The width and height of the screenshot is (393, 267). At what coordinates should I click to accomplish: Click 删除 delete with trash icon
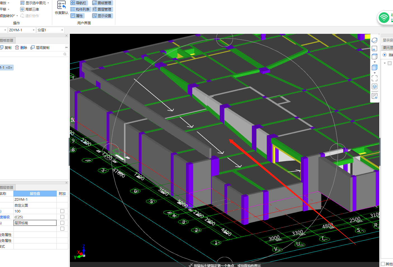click(21, 48)
